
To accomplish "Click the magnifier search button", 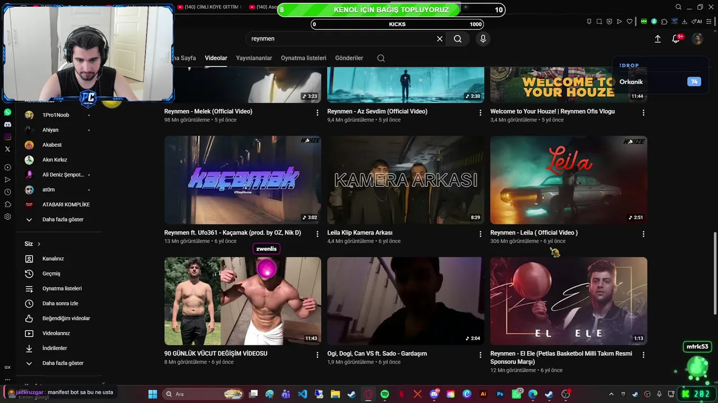I will point(458,39).
